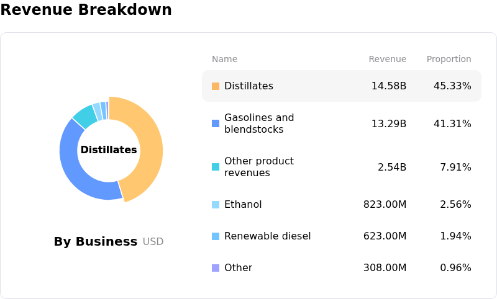Select the Renewable diesel row label
Screen dimensions: 497x299
tap(267, 236)
